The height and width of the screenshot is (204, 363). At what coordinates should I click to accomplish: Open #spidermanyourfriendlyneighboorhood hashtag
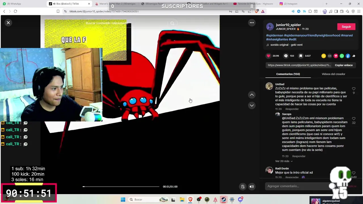[312, 35]
